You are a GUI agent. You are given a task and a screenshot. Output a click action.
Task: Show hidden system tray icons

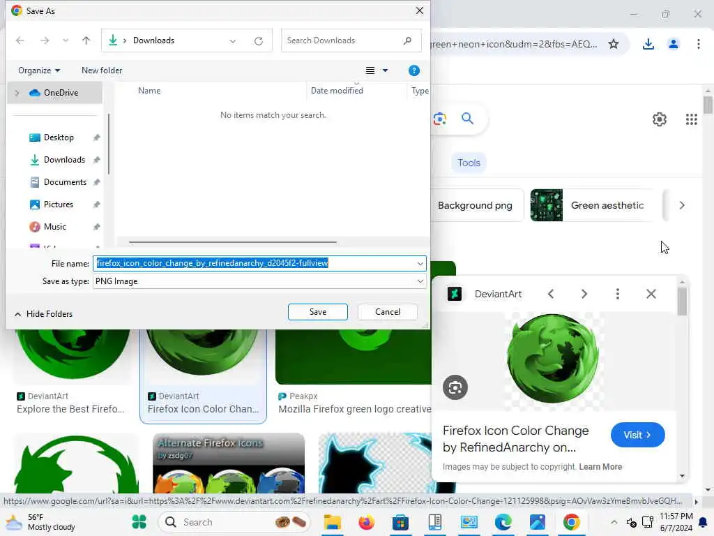(614, 522)
